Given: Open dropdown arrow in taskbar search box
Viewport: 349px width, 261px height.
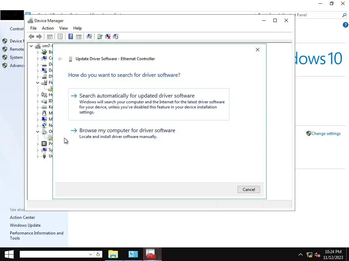Looking at the screenshot, I should (x=91, y=254).
